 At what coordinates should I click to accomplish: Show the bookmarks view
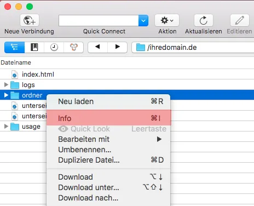click(34, 47)
